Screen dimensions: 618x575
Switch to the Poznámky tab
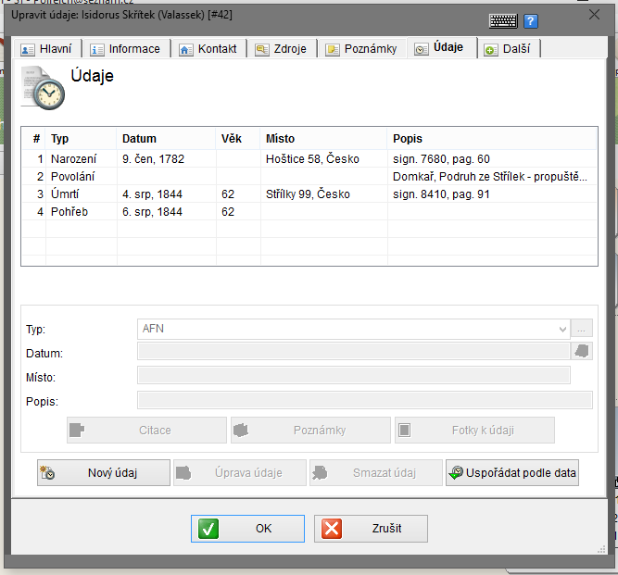pos(361,49)
